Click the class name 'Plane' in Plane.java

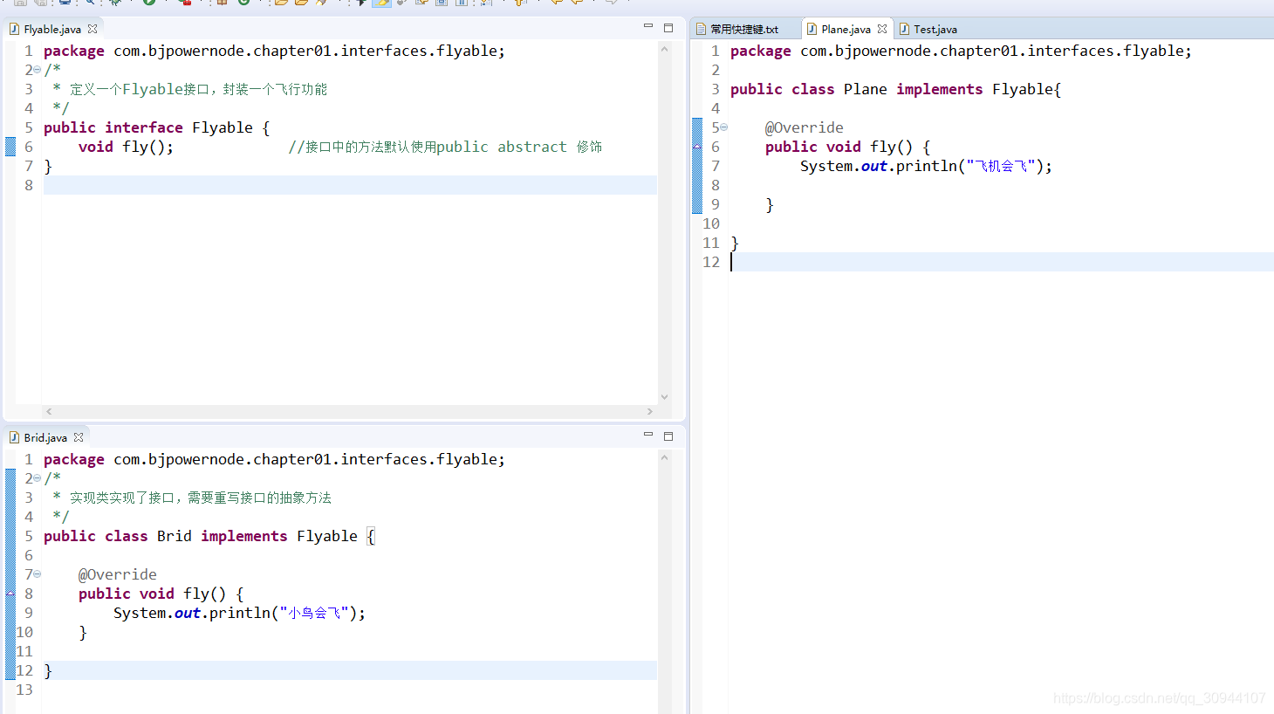[x=865, y=89]
